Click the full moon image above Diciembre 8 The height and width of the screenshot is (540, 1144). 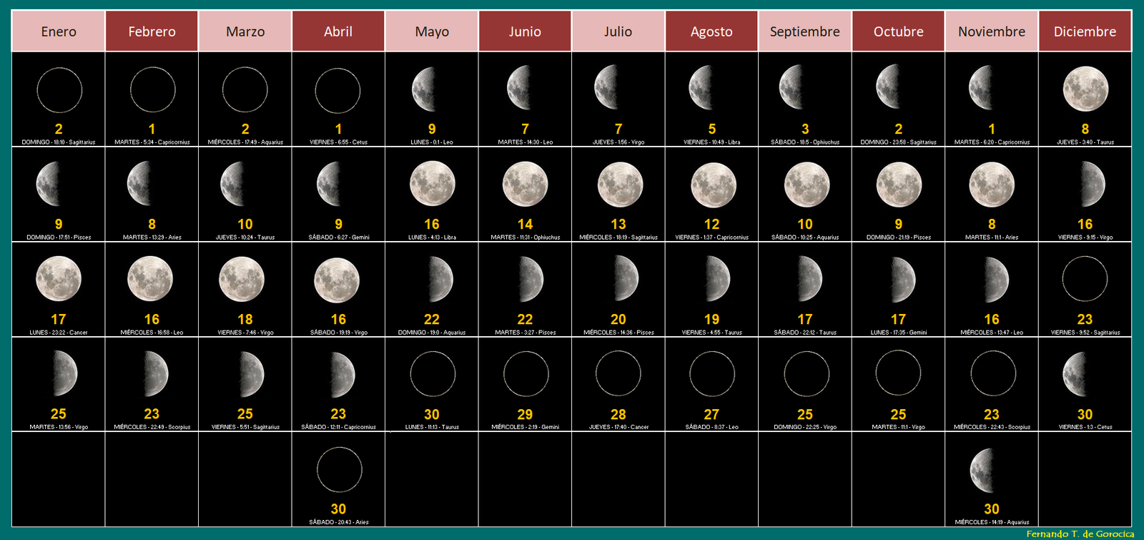(1085, 89)
